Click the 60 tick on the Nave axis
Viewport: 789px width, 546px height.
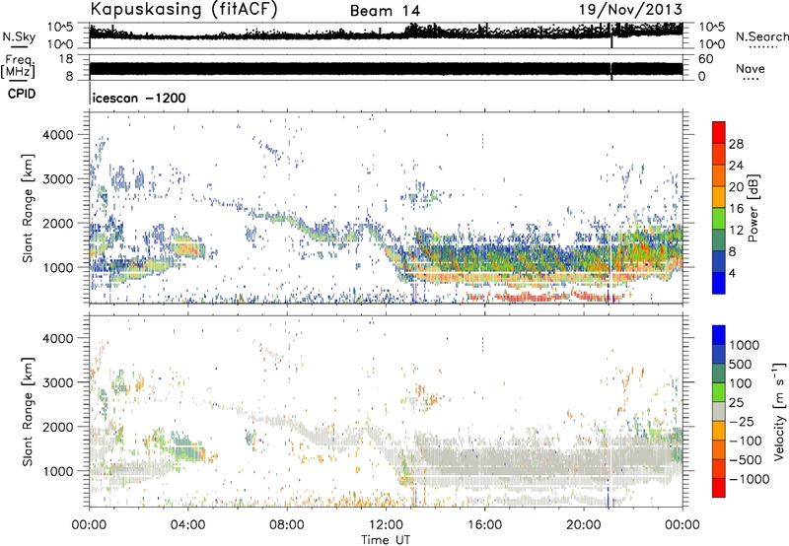[705, 59]
